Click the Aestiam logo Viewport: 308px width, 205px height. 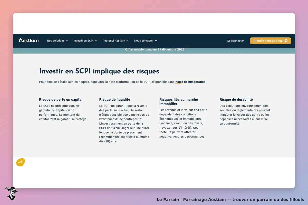28,40
